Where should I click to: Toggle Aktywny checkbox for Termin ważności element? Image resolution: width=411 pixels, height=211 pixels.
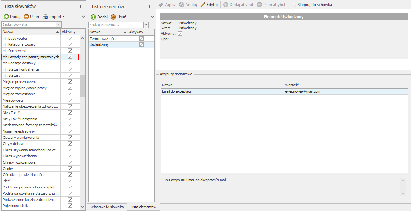pos(141,39)
